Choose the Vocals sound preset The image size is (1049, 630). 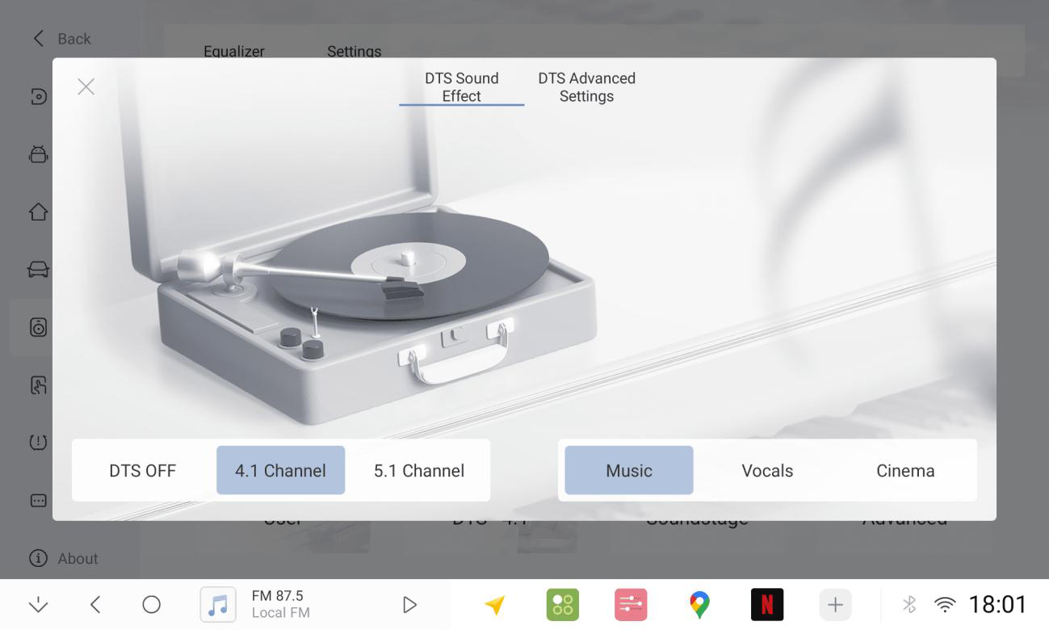coord(767,470)
